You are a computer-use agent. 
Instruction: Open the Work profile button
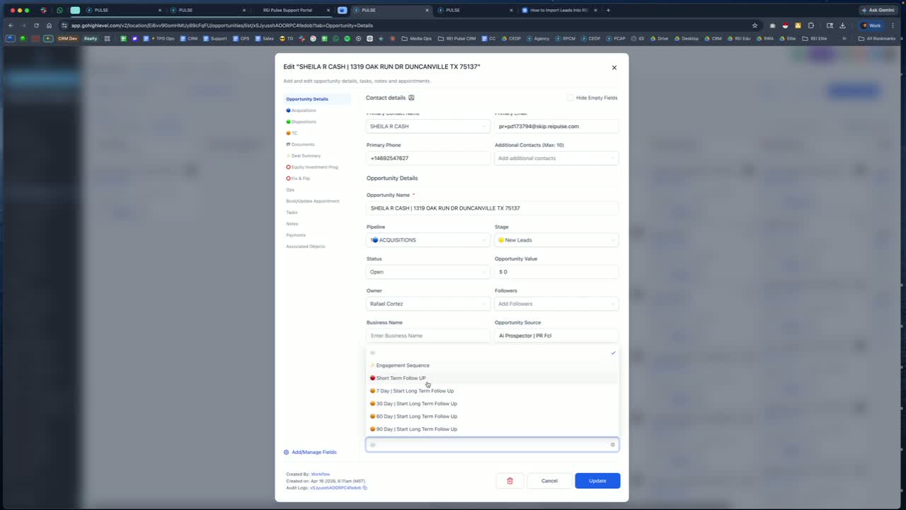871,25
